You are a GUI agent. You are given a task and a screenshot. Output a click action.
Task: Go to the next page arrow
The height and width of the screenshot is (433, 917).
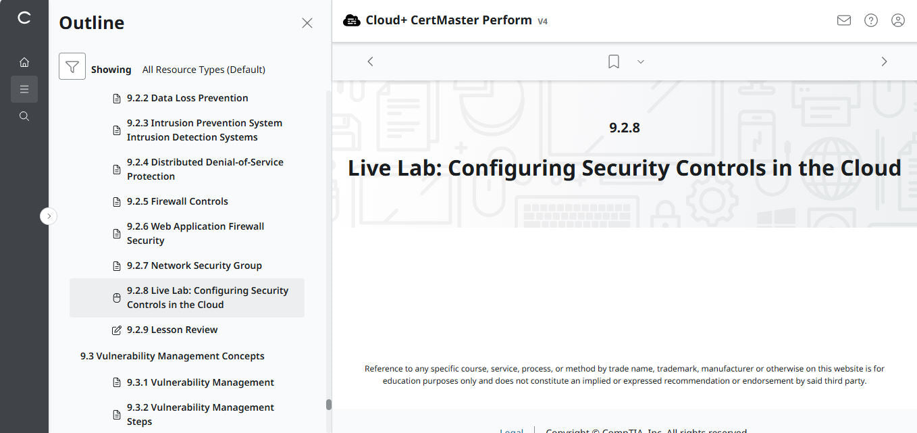tap(884, 61)
